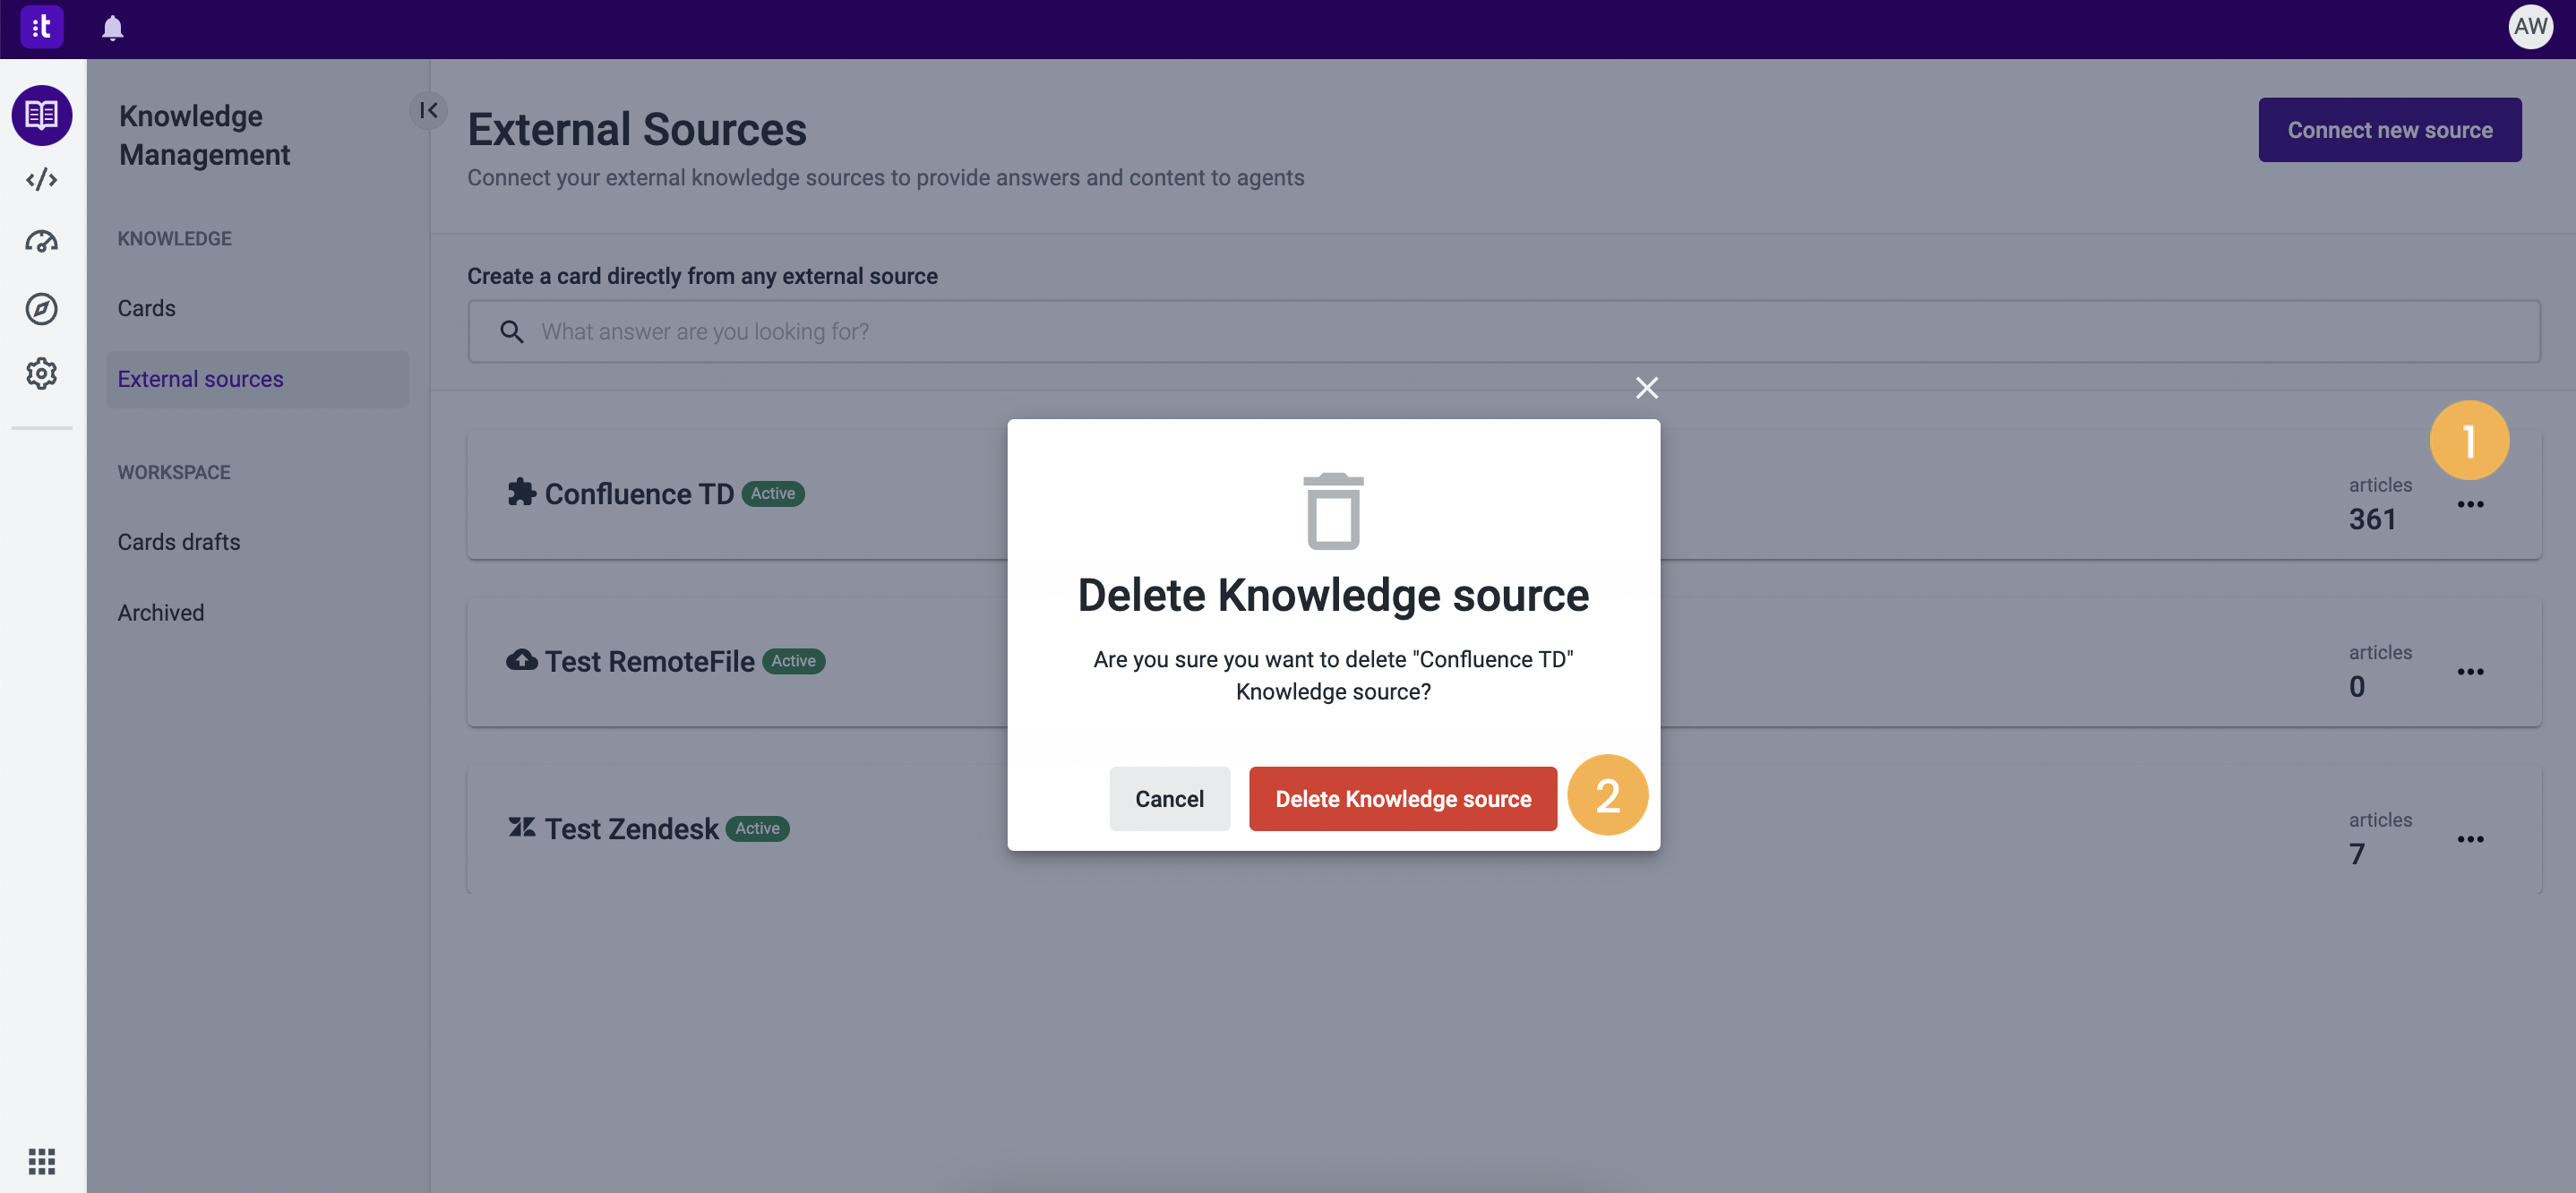The image size is (2576, 1193).
Task: Open the dashboard gauge icon
Action: (x=42, y=241)
